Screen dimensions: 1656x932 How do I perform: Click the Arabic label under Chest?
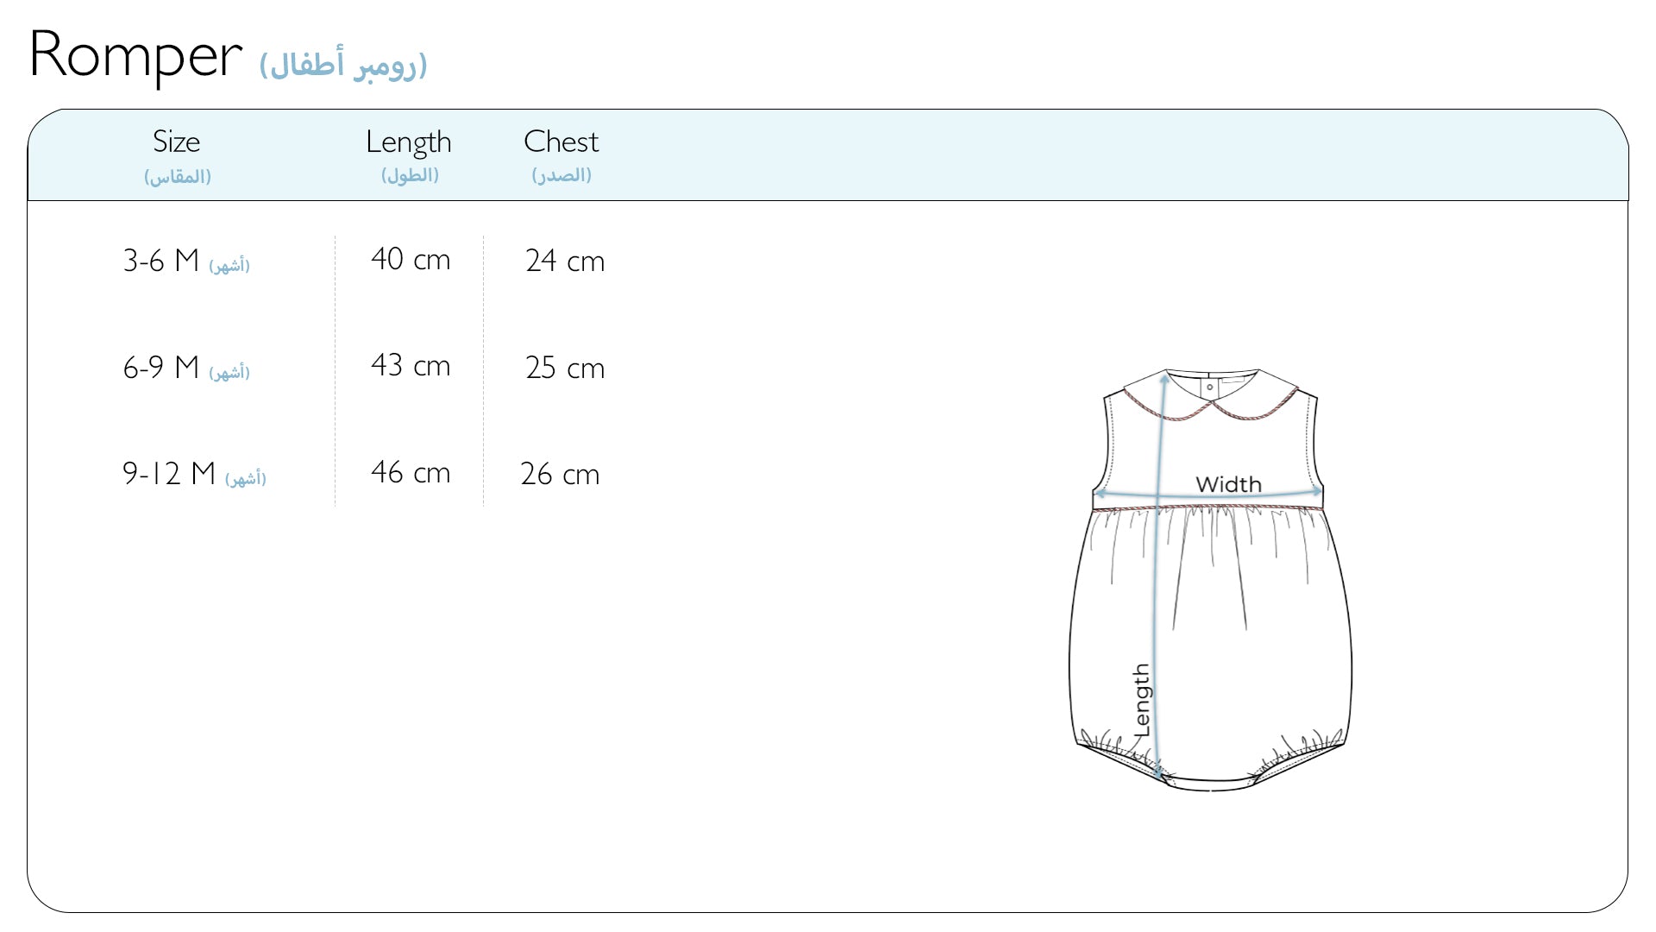561,175
